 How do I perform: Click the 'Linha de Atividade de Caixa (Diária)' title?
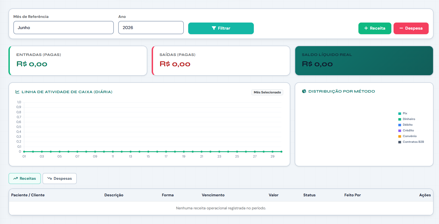tap(67, 92)
